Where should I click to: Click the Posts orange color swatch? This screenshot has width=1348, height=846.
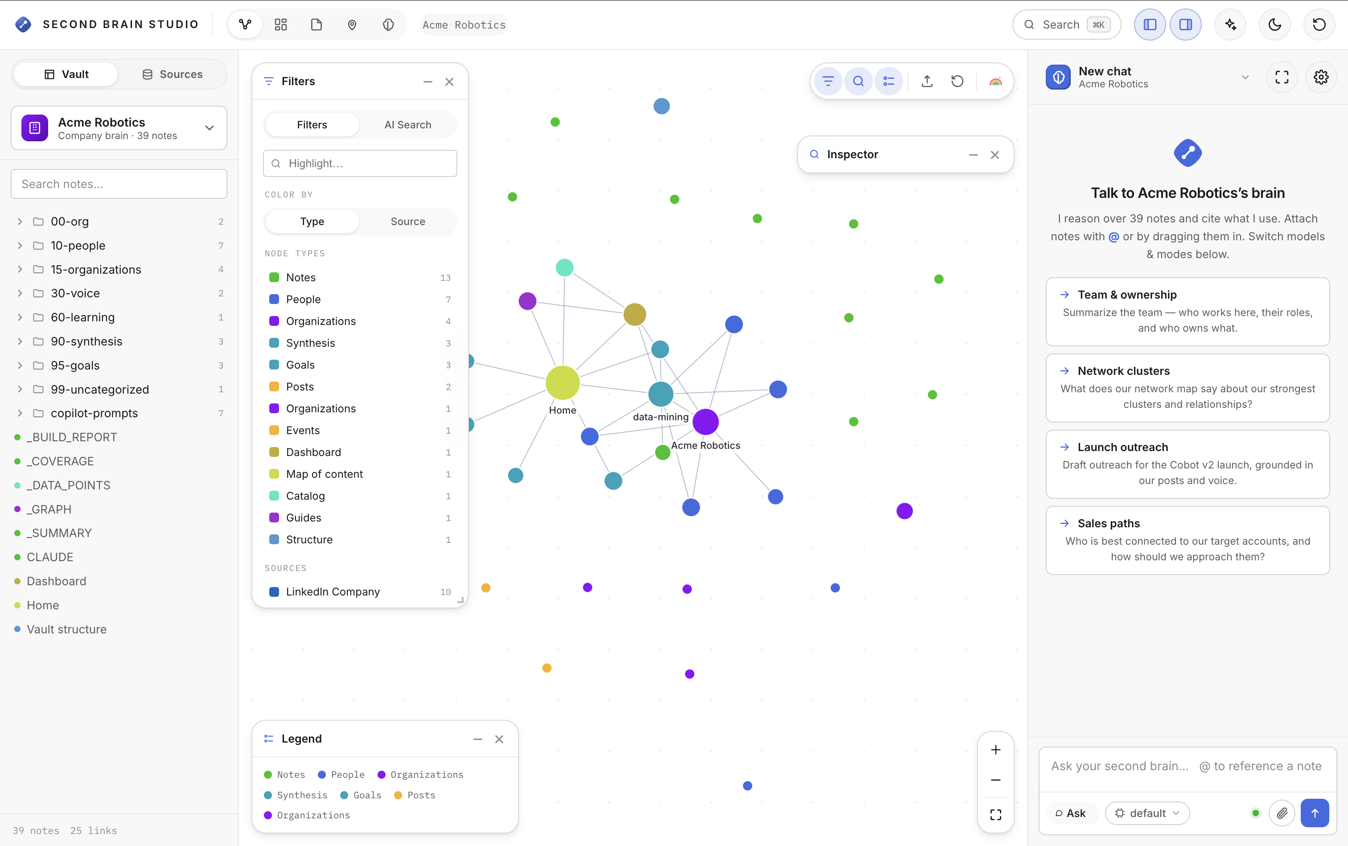point(274,386)
